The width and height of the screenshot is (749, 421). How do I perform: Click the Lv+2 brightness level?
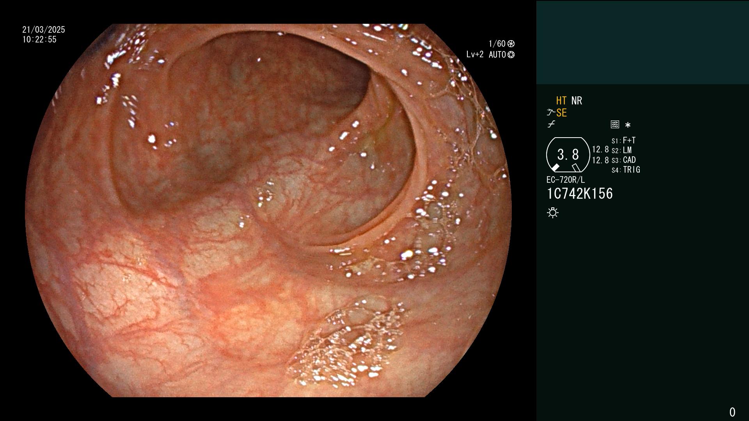[x=475, y=55]
